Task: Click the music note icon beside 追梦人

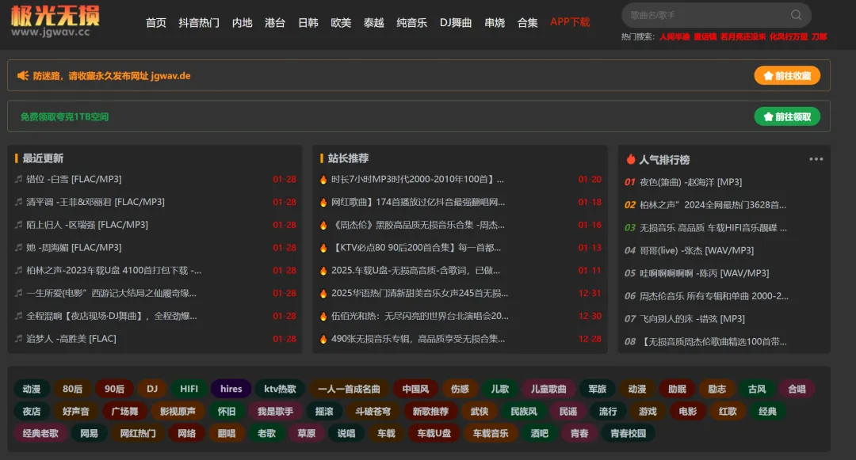Action: (x=18, y=338)
